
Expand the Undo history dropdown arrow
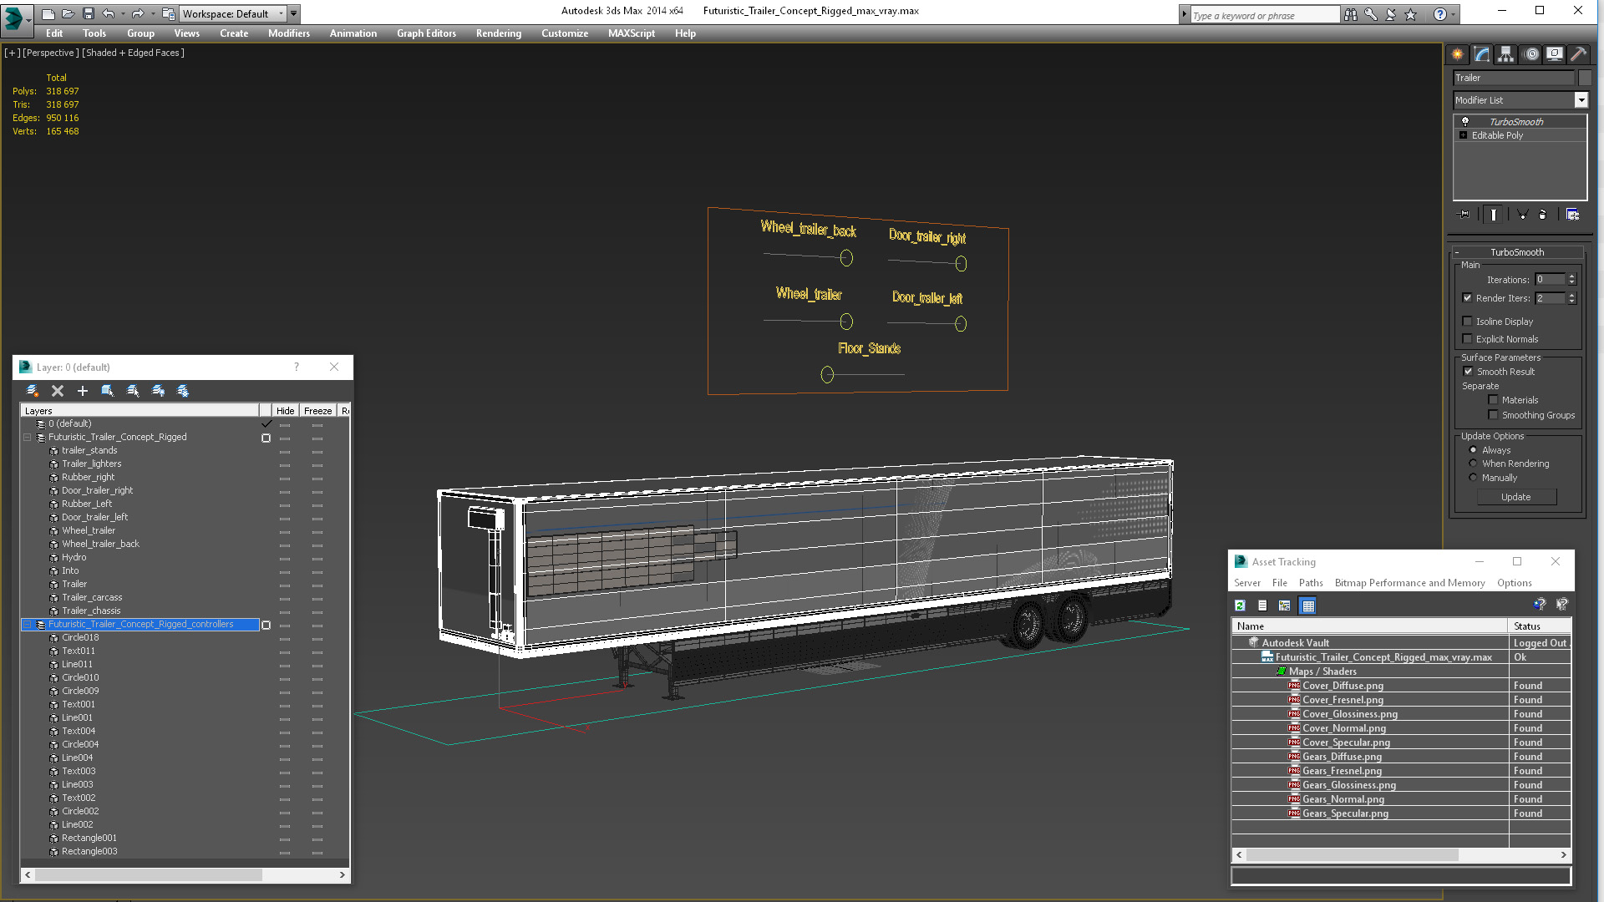[123, 13]
